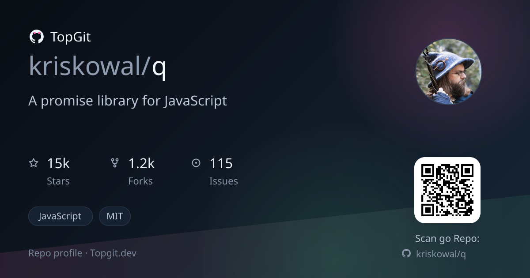Open the kriskowal owner name in title
Viewport: 530px width, 278px height.
[x=87, y=66]
